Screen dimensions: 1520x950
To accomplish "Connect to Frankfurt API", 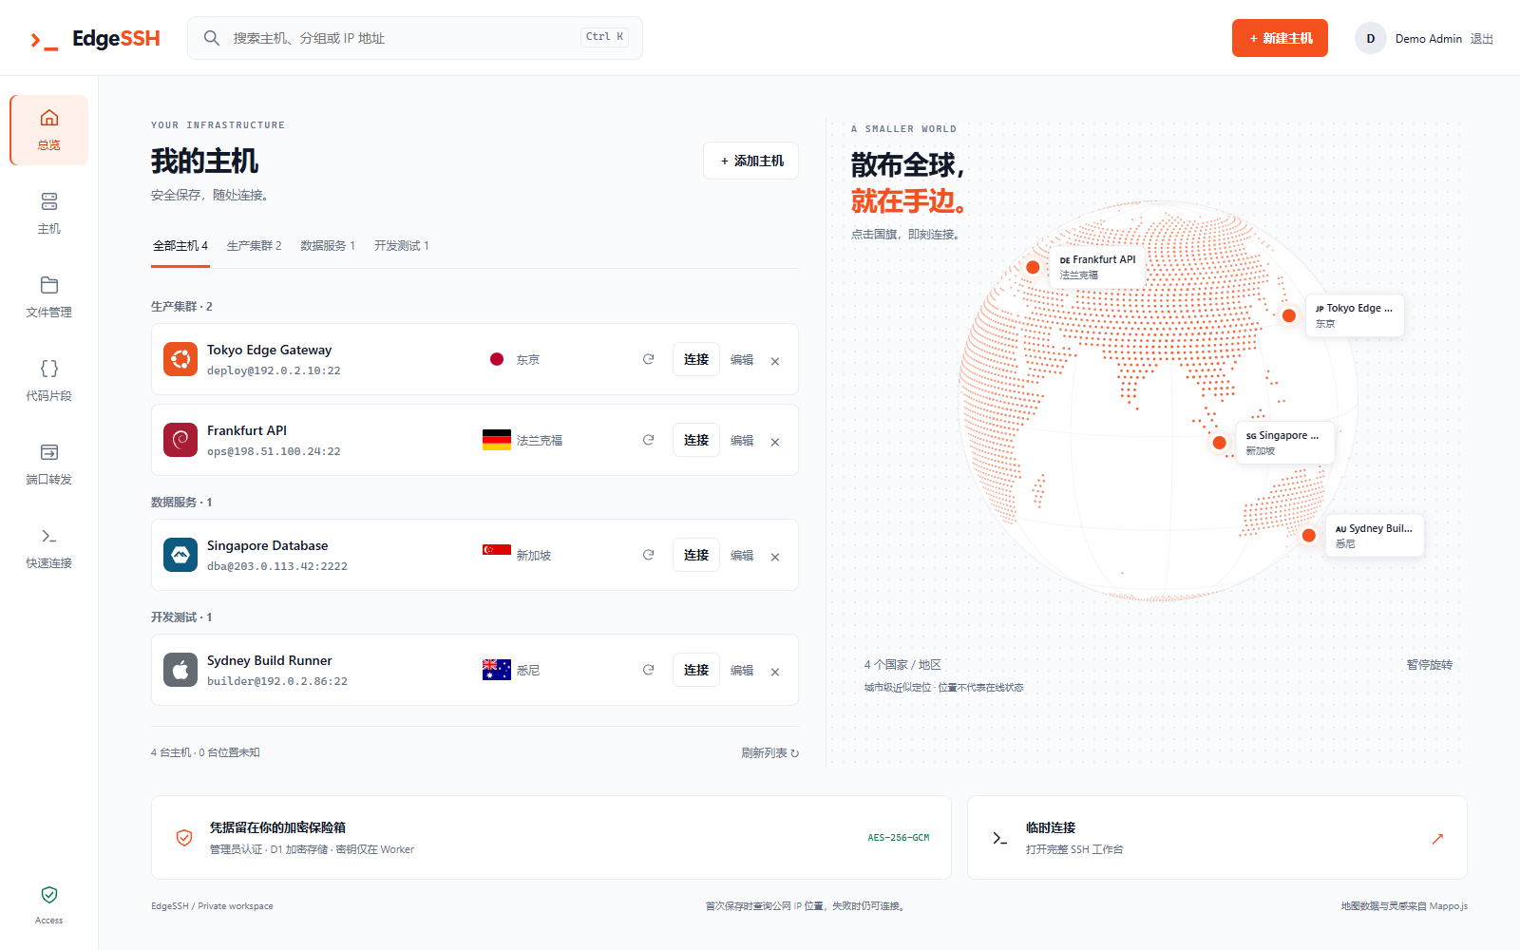I will [x=696, y=440].
